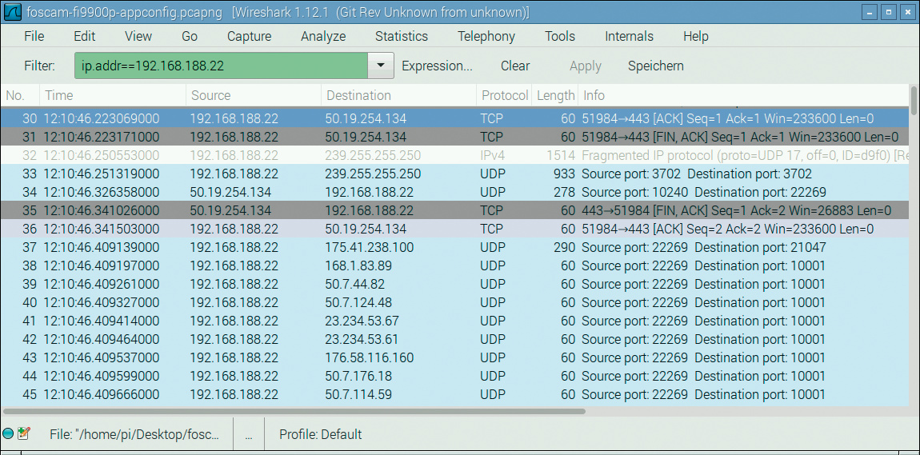Select packet 35 443→51984 FIN, ACK row
The width and height of the screenshot is (920, 455).
pyautogui.click(x=454, y=210)
